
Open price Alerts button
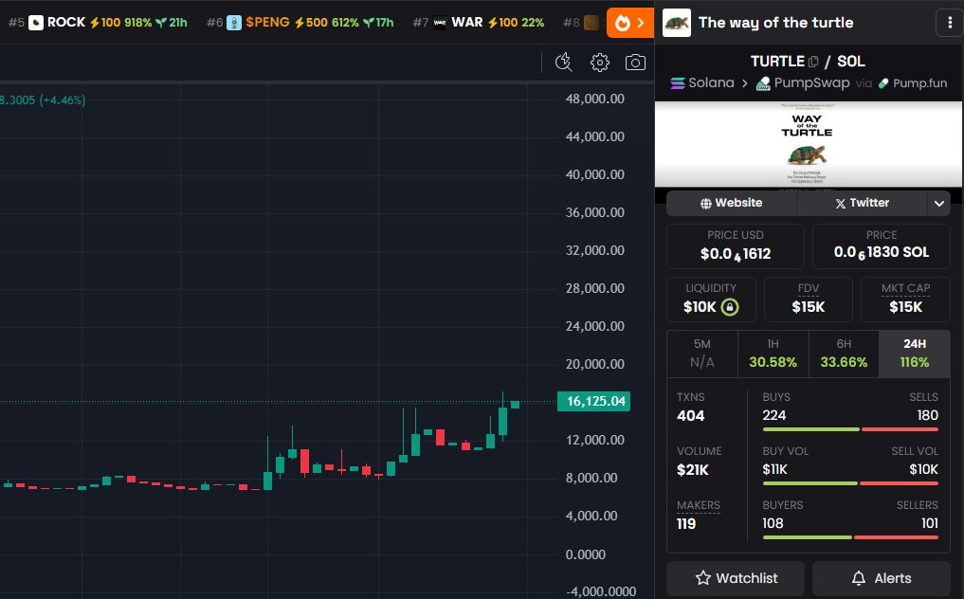(x=881, y=578)
